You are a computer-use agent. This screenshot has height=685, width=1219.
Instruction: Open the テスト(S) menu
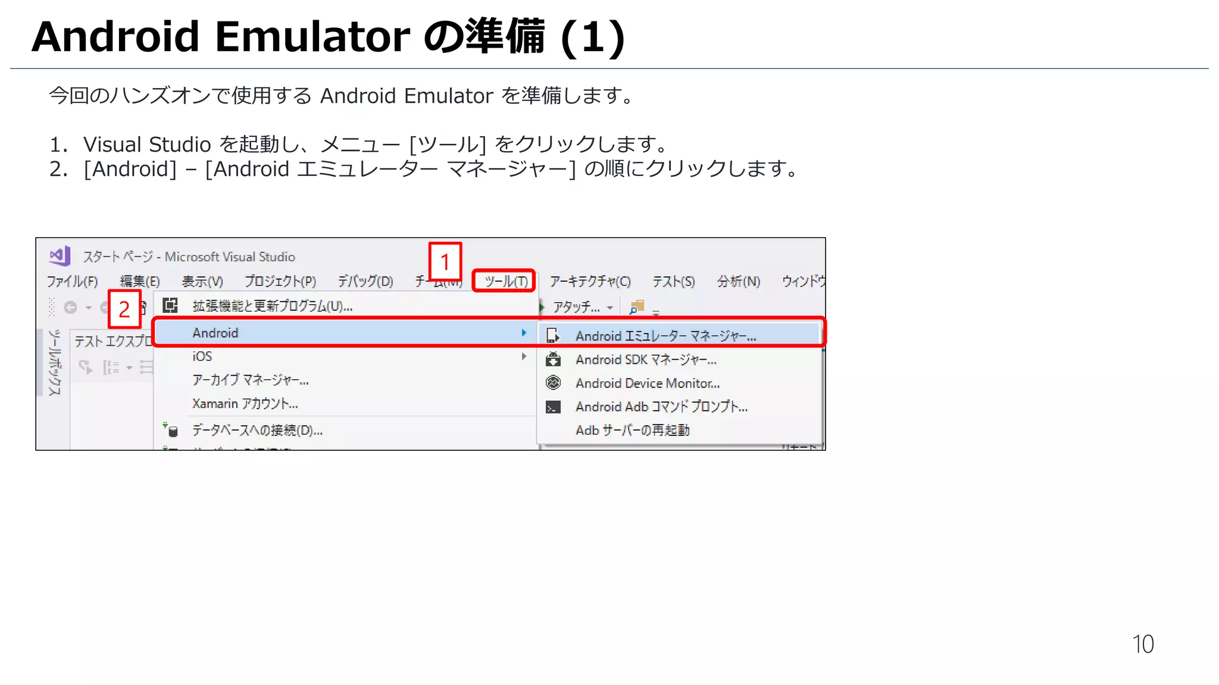pyautogui.click(x=673, y=281)
